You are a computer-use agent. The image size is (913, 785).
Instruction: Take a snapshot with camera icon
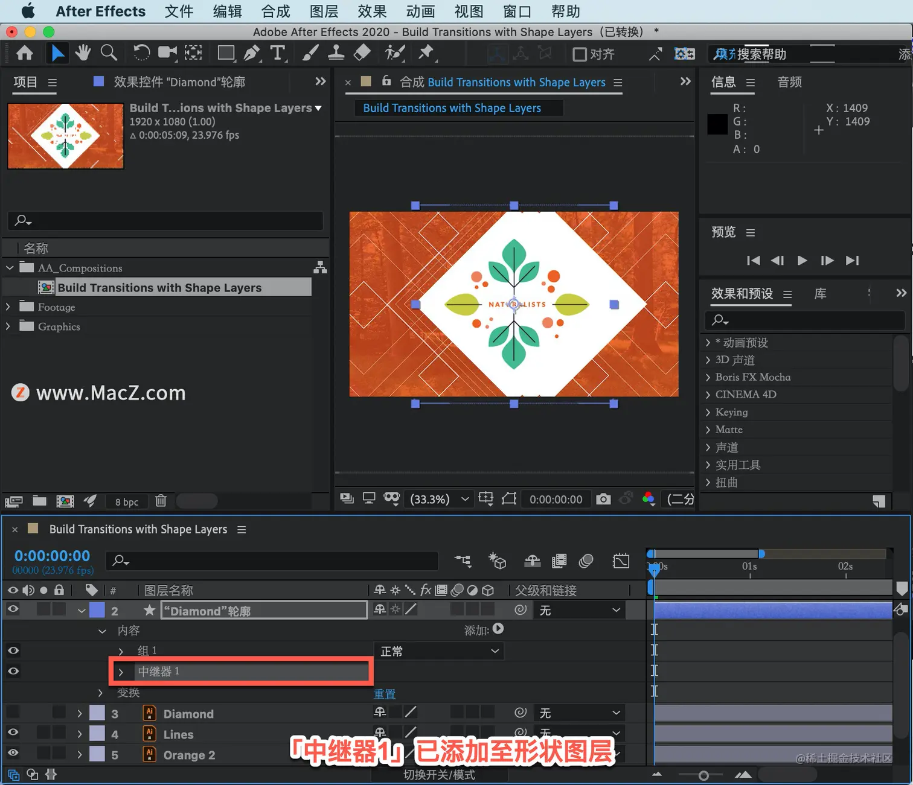[603, 499]
